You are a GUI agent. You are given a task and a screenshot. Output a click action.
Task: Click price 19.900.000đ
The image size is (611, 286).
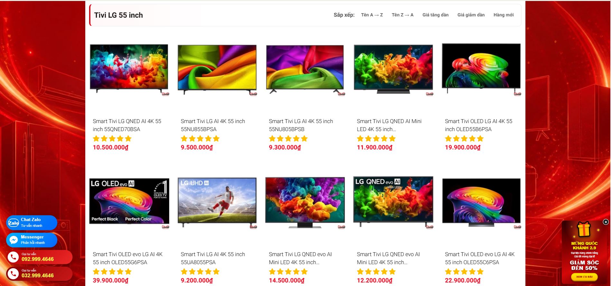click(x=463, y=147)
